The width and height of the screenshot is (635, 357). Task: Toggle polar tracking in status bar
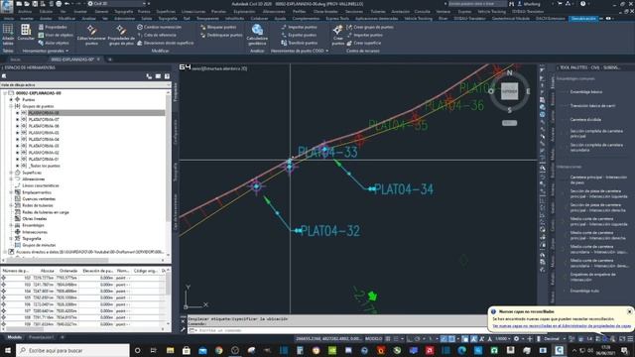417,339
